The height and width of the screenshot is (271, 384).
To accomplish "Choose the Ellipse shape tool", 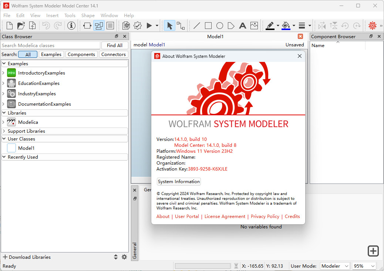I will [220, 26].
